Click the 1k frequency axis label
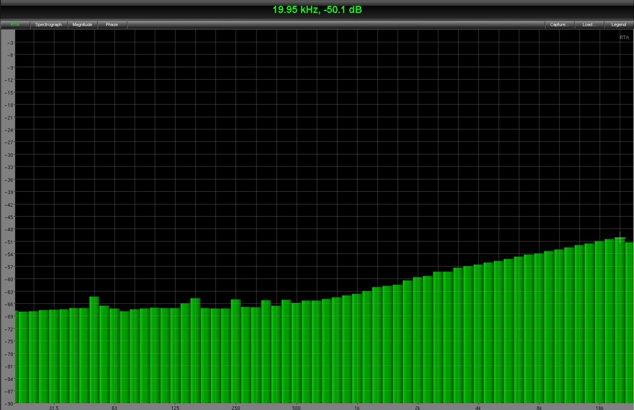Image resolution: width=634 pixels, height=410 pixels. point(357,407)
